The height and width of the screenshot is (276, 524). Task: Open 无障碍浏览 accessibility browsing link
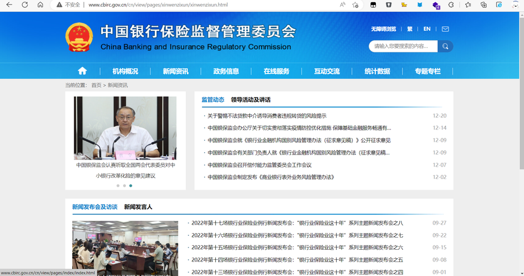click(x=383, y=29)
